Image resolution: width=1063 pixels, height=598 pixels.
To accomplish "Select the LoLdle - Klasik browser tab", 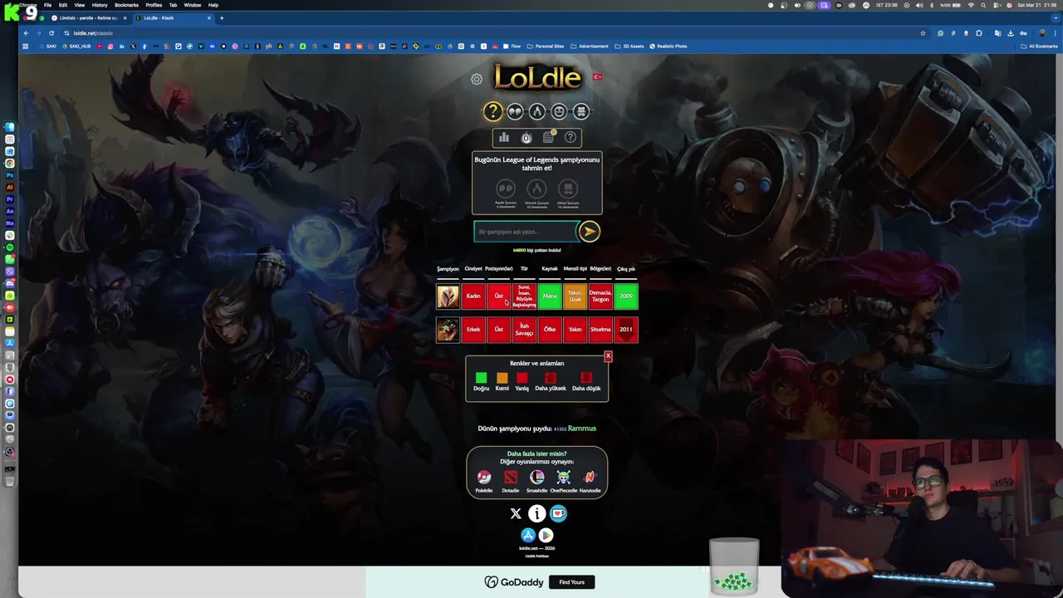I will click(x=172, y=17).
